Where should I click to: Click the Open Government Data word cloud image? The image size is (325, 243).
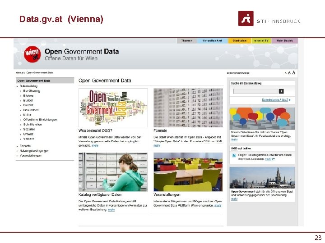[x=113, y=108]
